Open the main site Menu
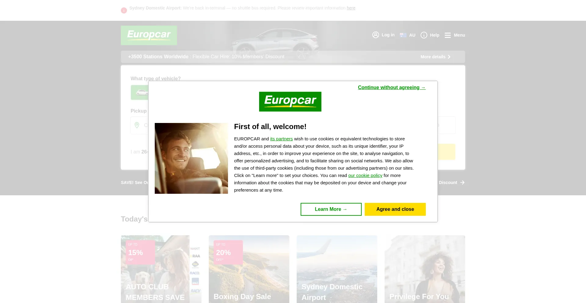This screenshot has width=586, height=303. (x=454, y=35)
